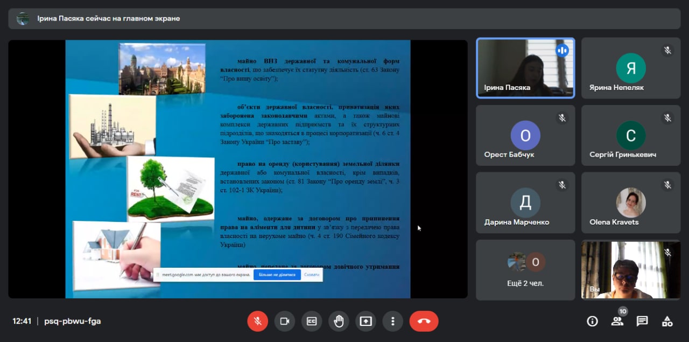This screenshot has width=689, height=342.
Task: Open the 'Ещё 2 чел.' tile
Action: click(525, 270)
